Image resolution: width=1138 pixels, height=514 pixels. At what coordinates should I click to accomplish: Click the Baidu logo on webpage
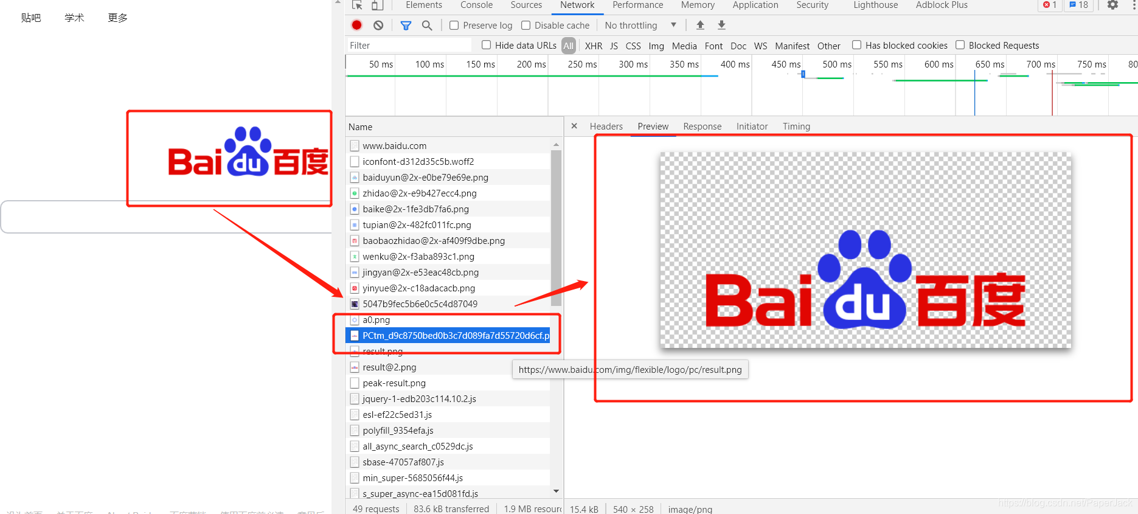(248, 152)
